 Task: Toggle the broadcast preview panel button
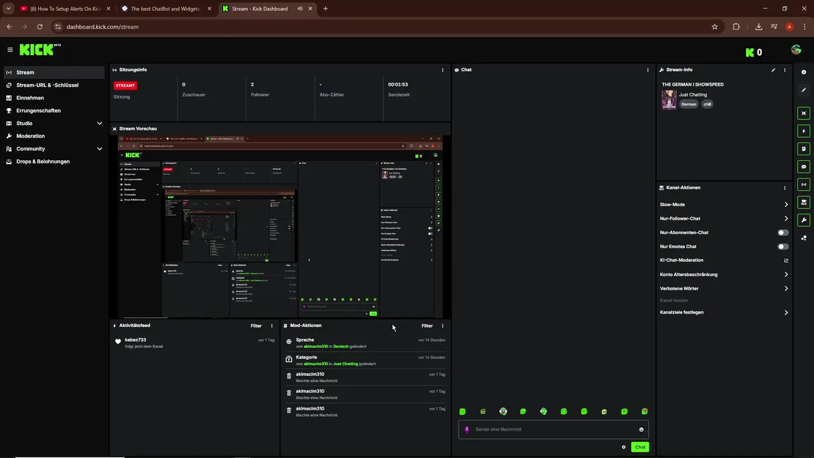804,184
